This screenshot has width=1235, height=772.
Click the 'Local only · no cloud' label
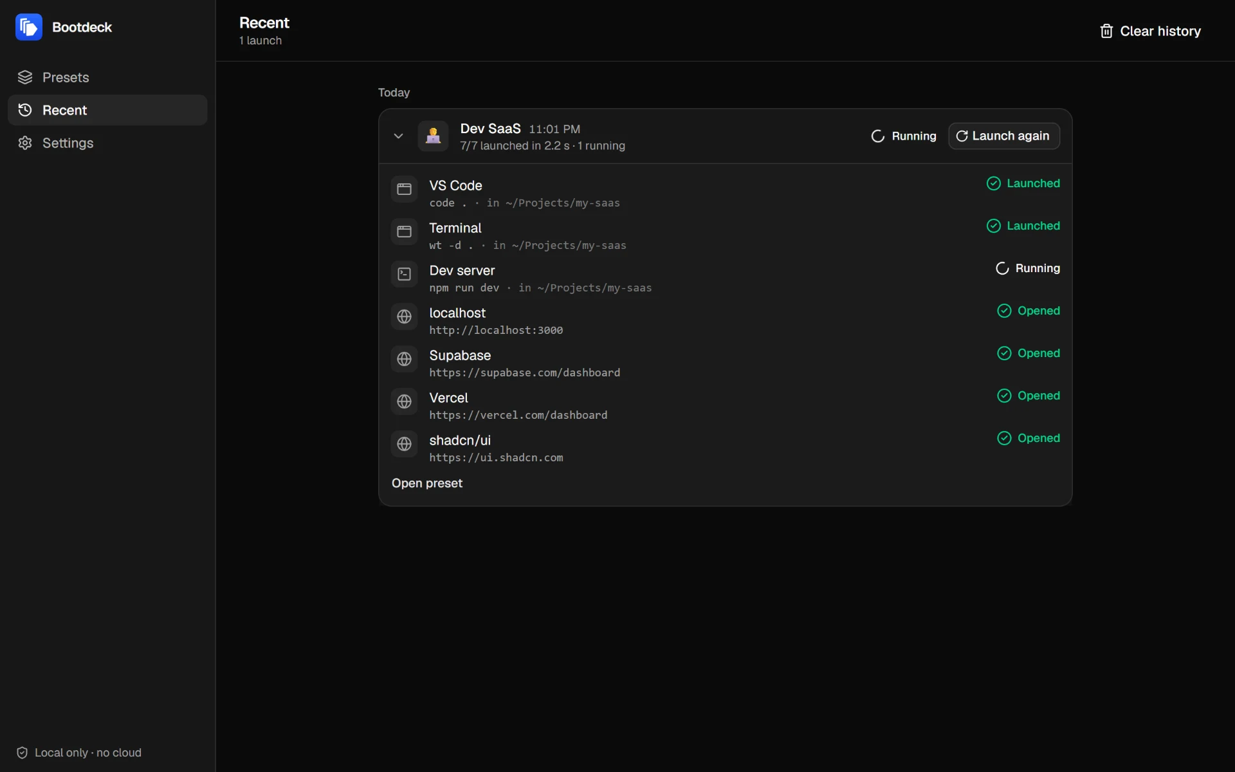coord(88,753)
